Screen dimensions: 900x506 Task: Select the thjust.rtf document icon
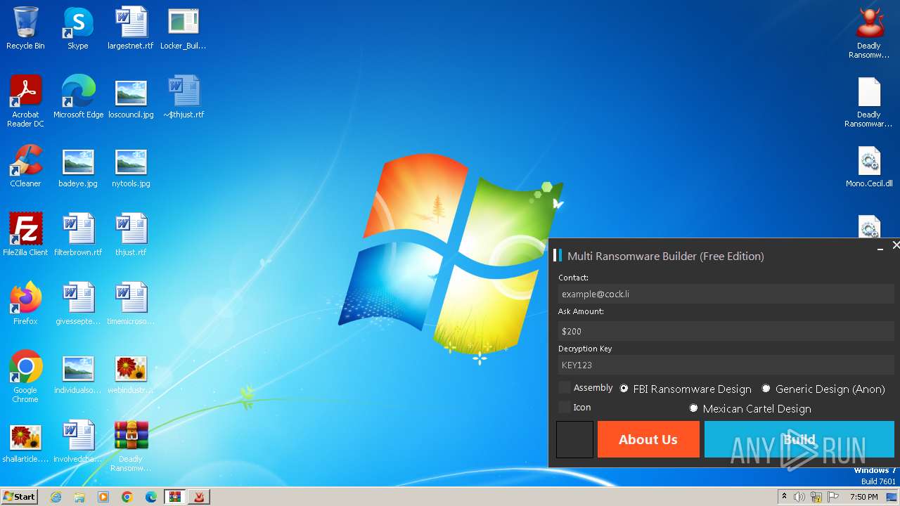click(131, 235)
